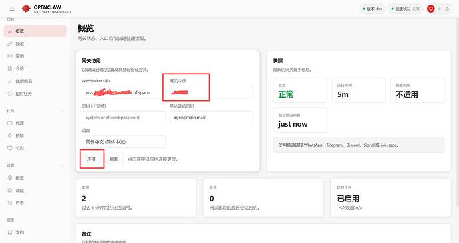Open 日志 logs in sidebar

[35, 202]
